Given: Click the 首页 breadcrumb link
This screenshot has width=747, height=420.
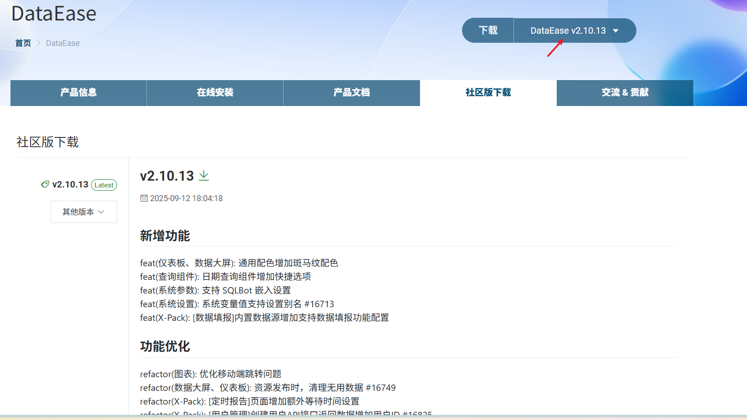Looking at the screenshot, I should [x=23, y=43].
